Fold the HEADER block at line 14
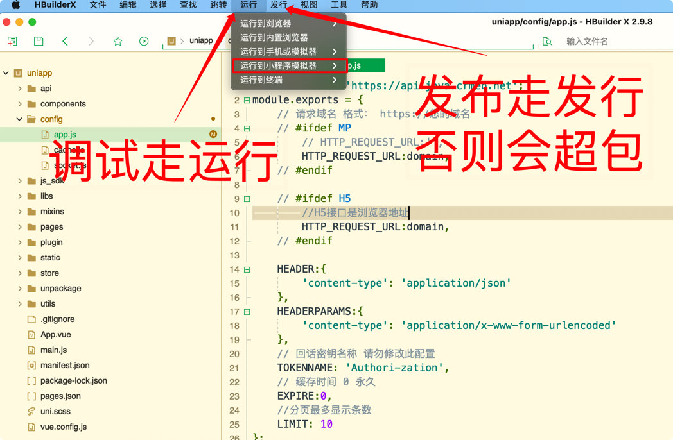 [x=247, y=270]
